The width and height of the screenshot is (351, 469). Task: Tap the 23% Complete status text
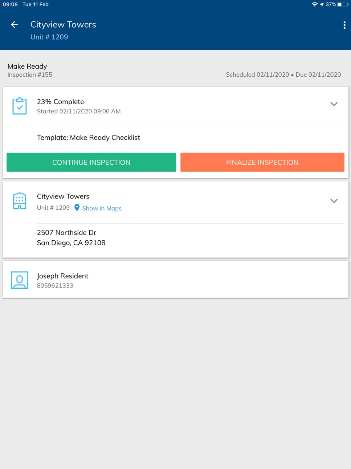(x=60, y=102)
